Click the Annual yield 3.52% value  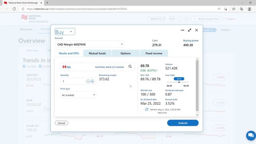coord(170,103)
